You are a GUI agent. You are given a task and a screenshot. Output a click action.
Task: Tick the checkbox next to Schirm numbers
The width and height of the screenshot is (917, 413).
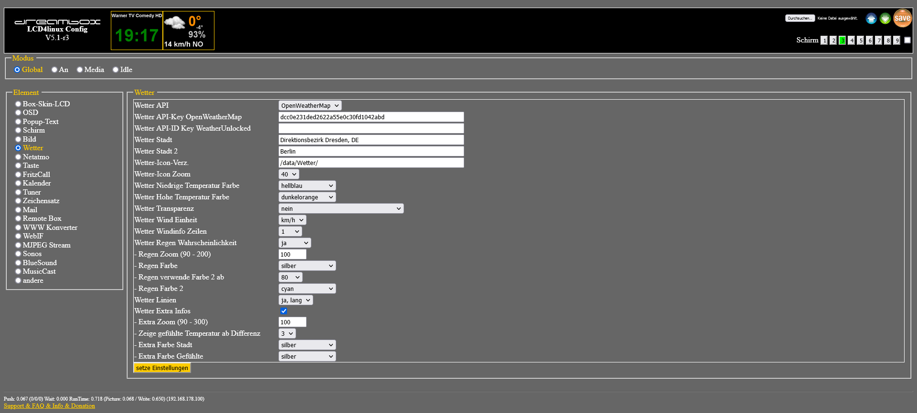coord(907,40)
